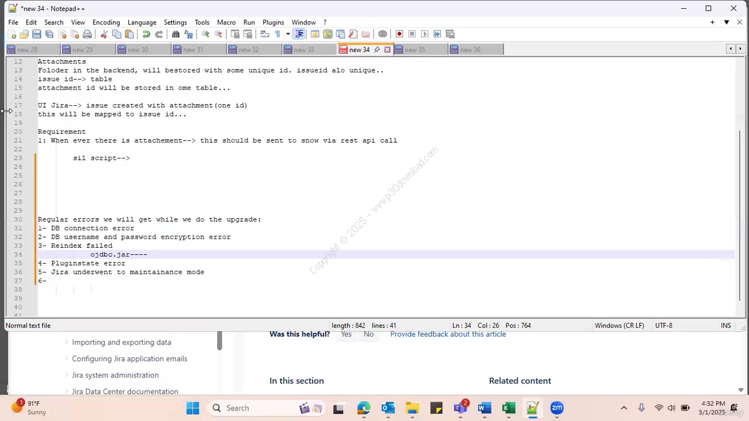Expand Jira system administration in browser
The width and height of the screenshot is (749, 421).
67,375
